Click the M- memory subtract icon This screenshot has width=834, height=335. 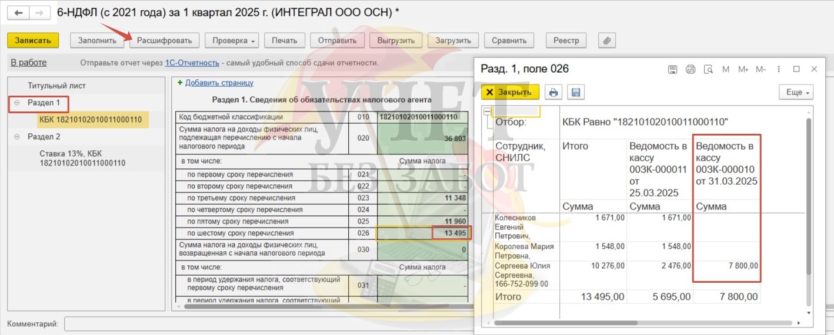click(761, 69)
